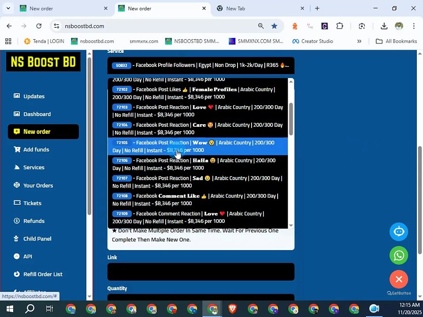Open the Refill Order List page
This screenshot has height=317, width=423.
pyautogui.click(x=38, y=274)
